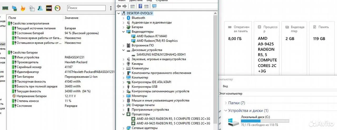Click the scan for hardware changes monitor icon
The width and height of the screenshot is (337, 130).
[x=154, y=6]
